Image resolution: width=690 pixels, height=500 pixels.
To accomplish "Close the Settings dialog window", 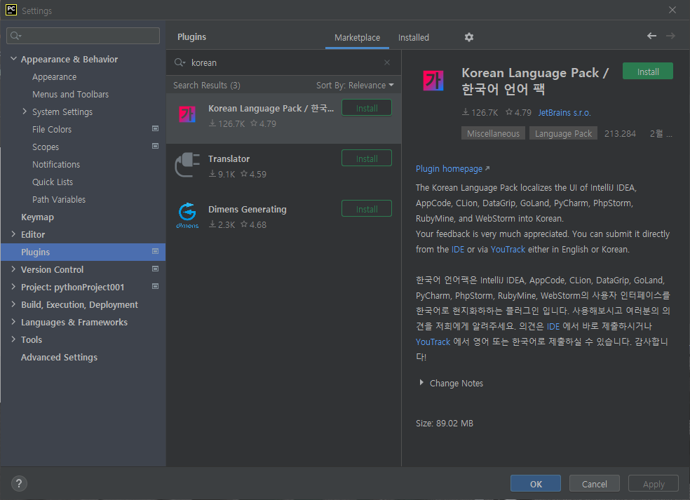I will [672, 10].
